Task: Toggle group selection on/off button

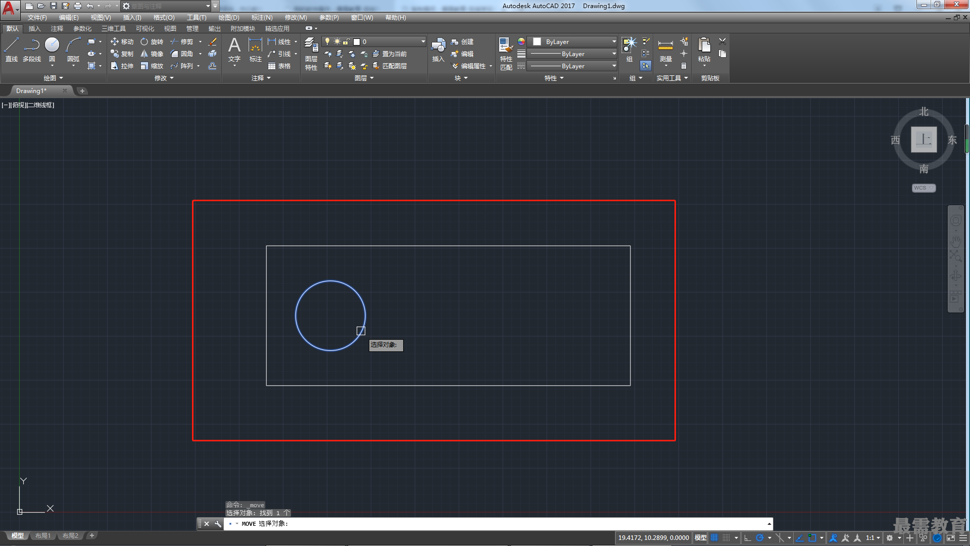Action: 646,66
